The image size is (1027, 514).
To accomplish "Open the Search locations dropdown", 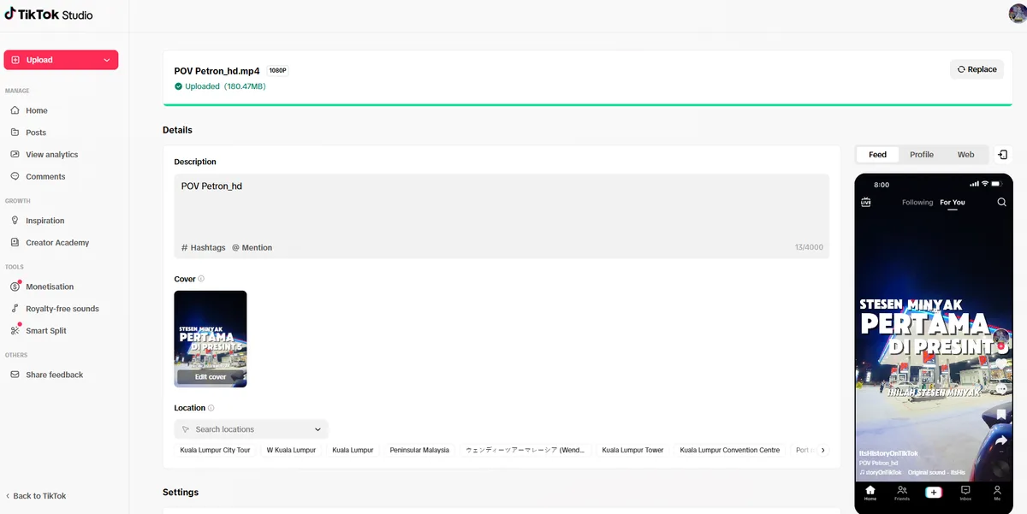I will point(251,429).
